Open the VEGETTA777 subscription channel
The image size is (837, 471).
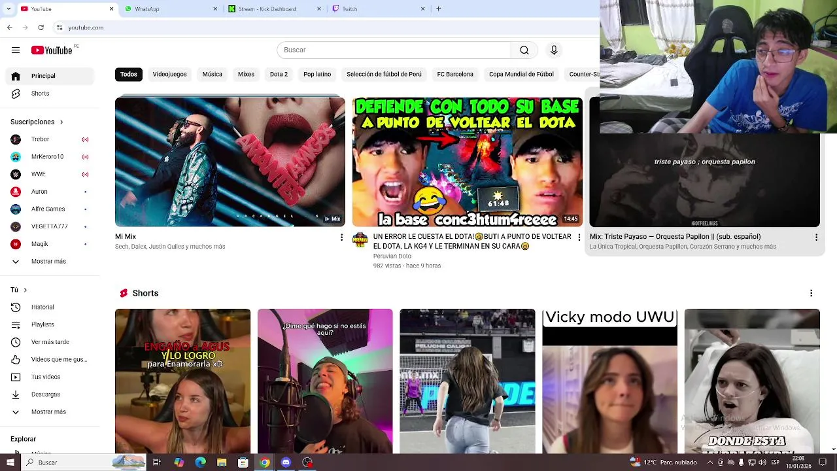pyautogui.click(x=51, y=226)
